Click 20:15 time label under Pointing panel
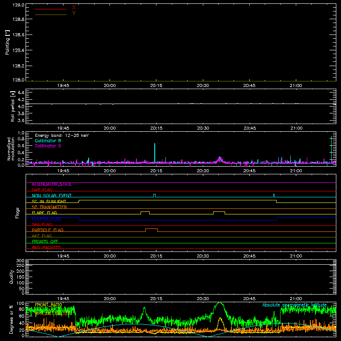This screenshot has height=341, width=341. click(x=156, y=86)
